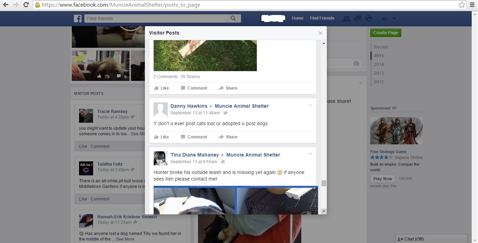Screen dimensions: 478x243
Task: Open the Messages icon in the top bar
Action: 358,18
